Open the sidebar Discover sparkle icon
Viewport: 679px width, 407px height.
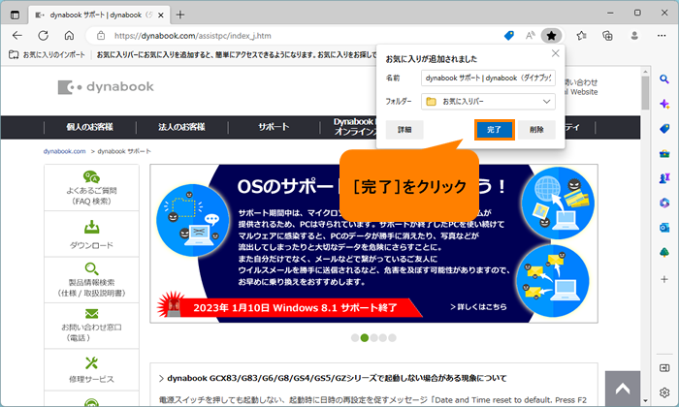pos(664,104)
